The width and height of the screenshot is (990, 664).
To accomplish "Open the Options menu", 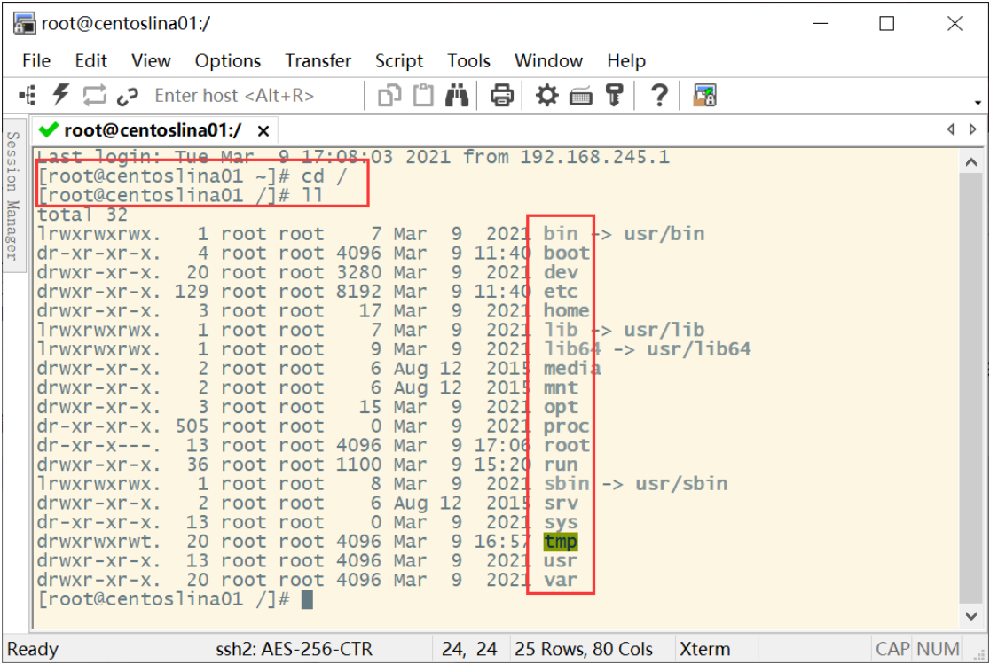I will click(x=228, y=60).
